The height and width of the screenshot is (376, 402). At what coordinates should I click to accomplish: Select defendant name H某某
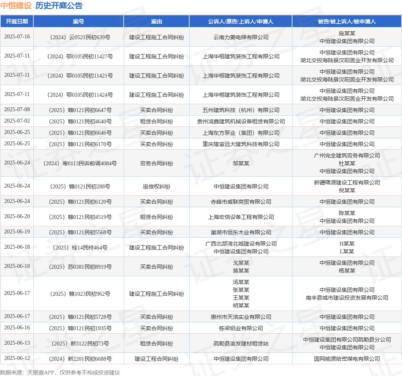point(347,244)
